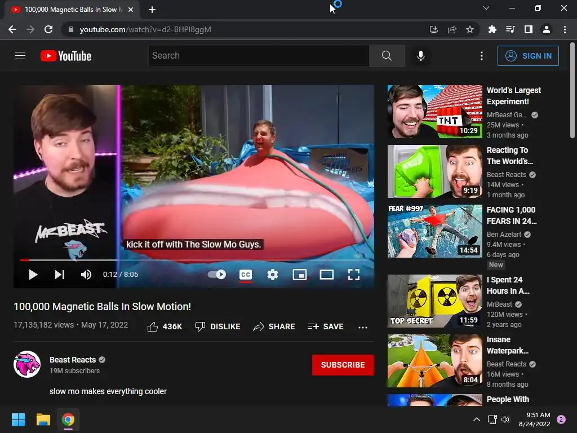Focus the YouTube search field
Viewport: 577px width, 433px height.
[259, 56]
